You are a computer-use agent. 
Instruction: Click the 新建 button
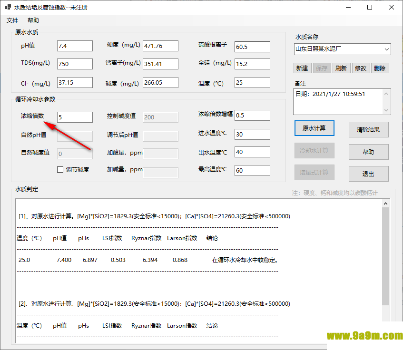click(302, 68)
